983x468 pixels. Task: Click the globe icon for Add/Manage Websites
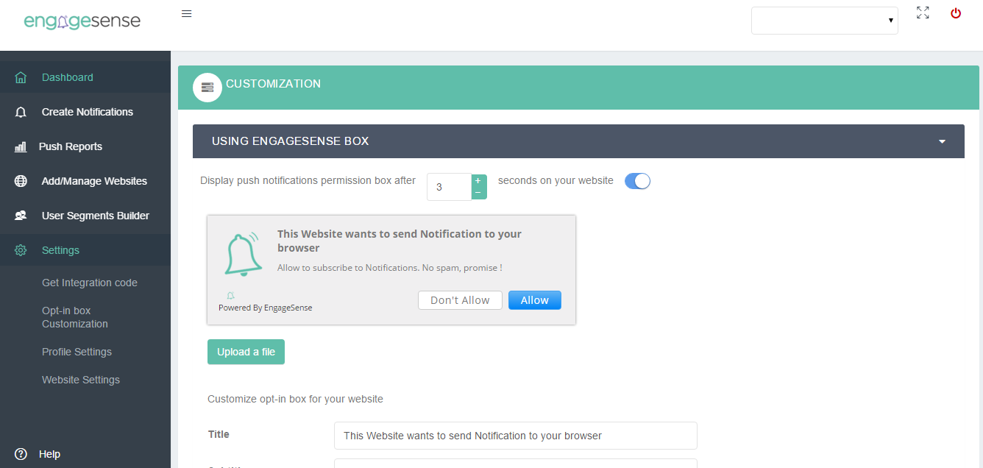[20, 180]
